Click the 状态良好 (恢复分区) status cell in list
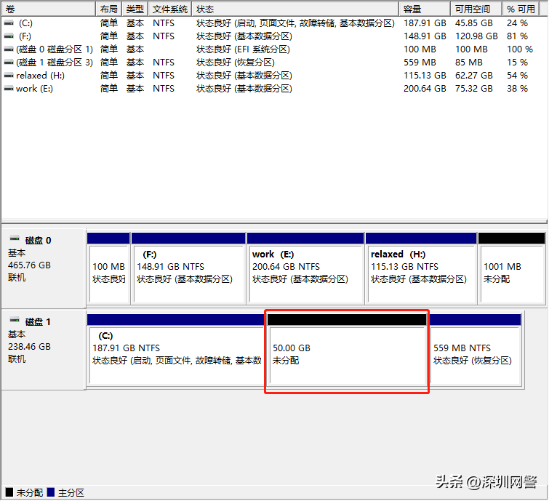This screenshot has width=549, height=501. tap(236, 63)
